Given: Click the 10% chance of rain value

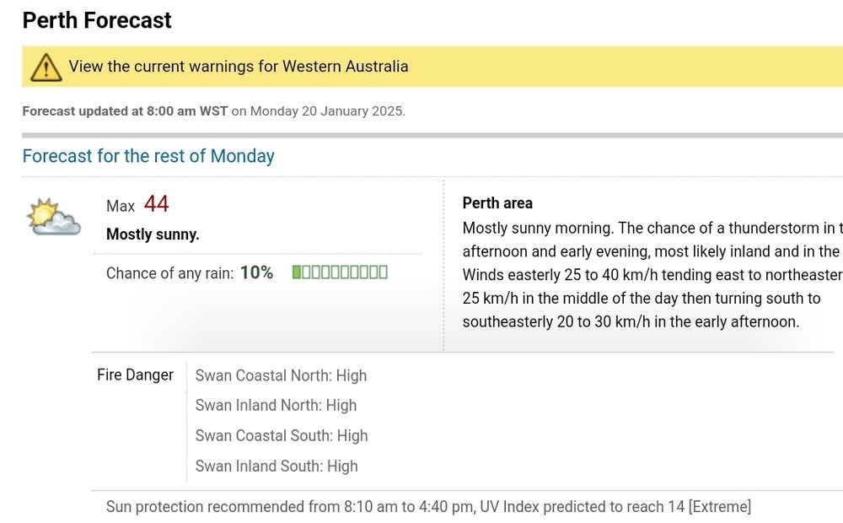Looking at the screenshot, I should [256, 272].
